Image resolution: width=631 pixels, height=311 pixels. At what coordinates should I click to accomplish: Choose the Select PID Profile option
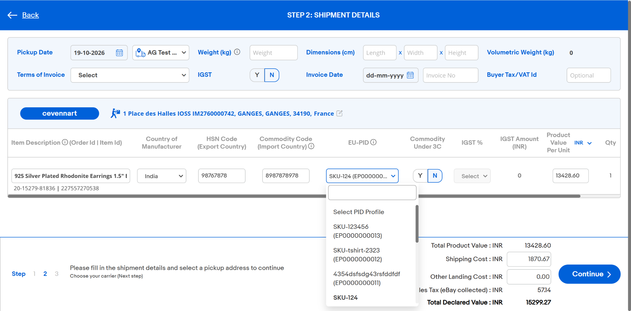[359, 212]
